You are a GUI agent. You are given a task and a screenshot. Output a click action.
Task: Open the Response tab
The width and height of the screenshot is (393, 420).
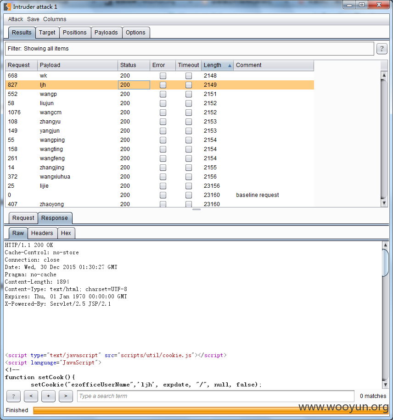55,218
